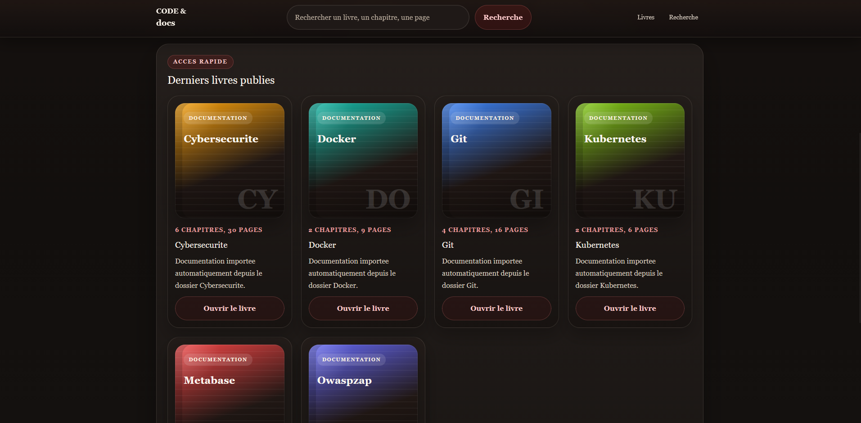The width and height of the screenshot is (861, 423).
Task: Click the 2 CHAPITRES, 6 PAGES label
Action: click(617, 230)
